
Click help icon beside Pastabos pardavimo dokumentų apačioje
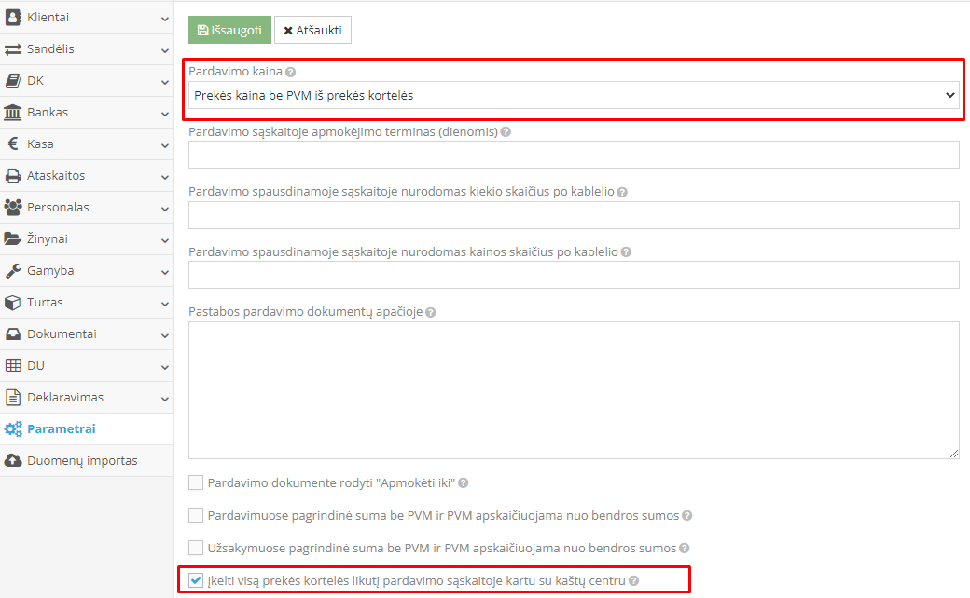tap(430, 312)
